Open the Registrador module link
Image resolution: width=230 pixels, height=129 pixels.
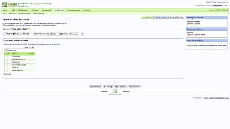[x=218, y=6]
